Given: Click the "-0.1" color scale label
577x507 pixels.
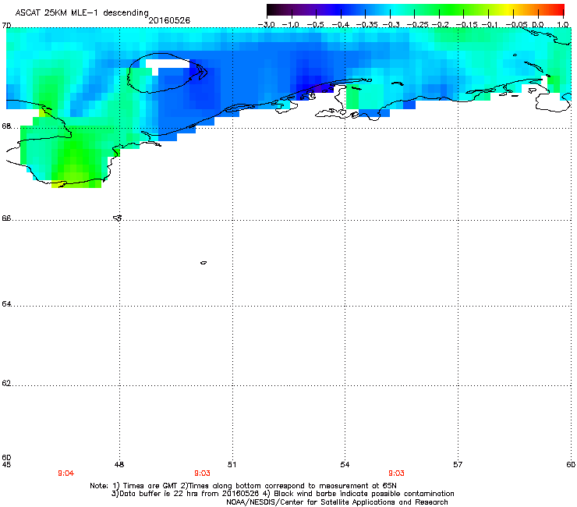Looking at the screenshot, I should click(x=490, y=25).
